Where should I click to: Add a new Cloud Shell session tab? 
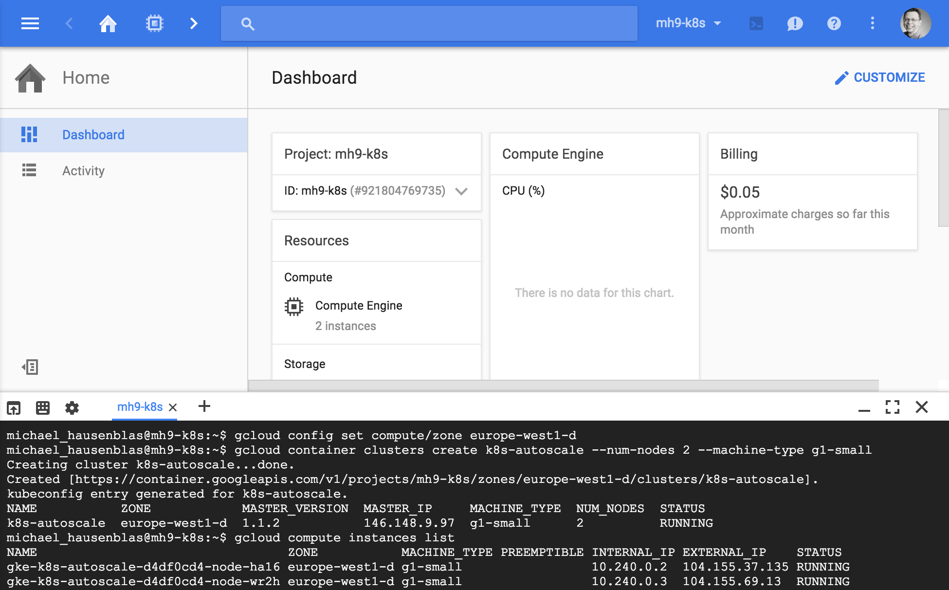(x=204, y=406)
